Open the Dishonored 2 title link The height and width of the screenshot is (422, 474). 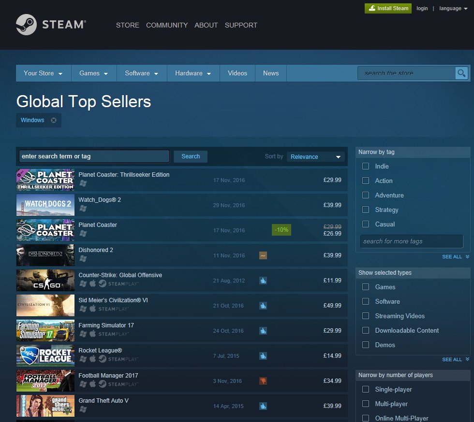point(96,250)
